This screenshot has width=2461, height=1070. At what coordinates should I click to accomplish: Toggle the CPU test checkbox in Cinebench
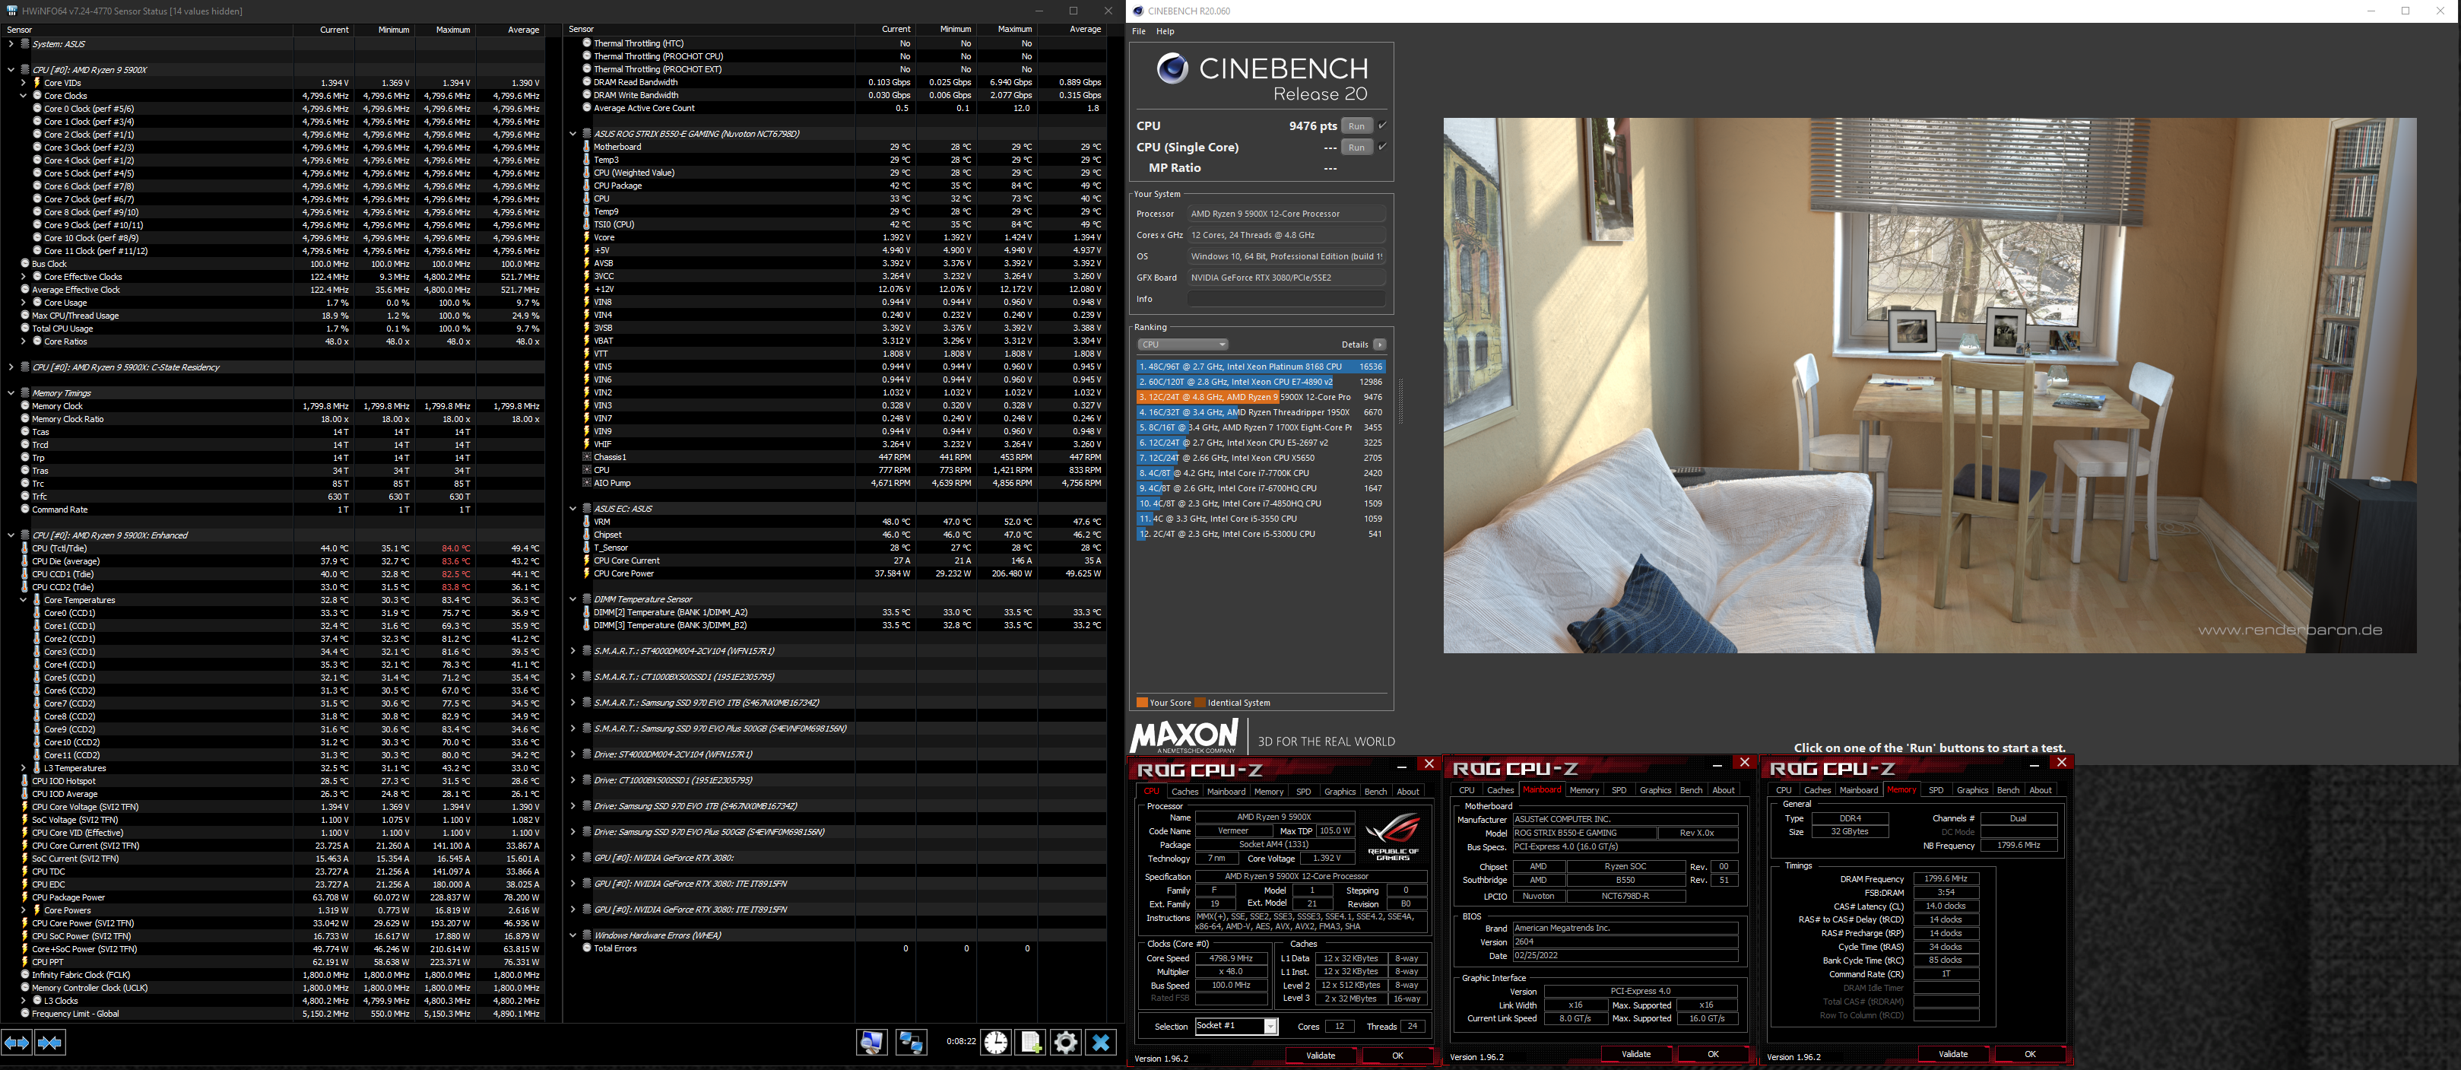(1382, 126)
